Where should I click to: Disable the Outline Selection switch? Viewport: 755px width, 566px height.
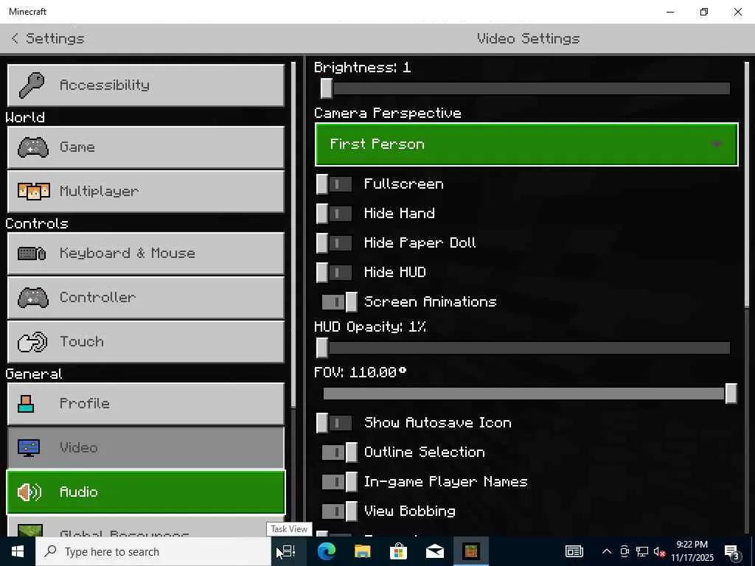tap(339, 453)
